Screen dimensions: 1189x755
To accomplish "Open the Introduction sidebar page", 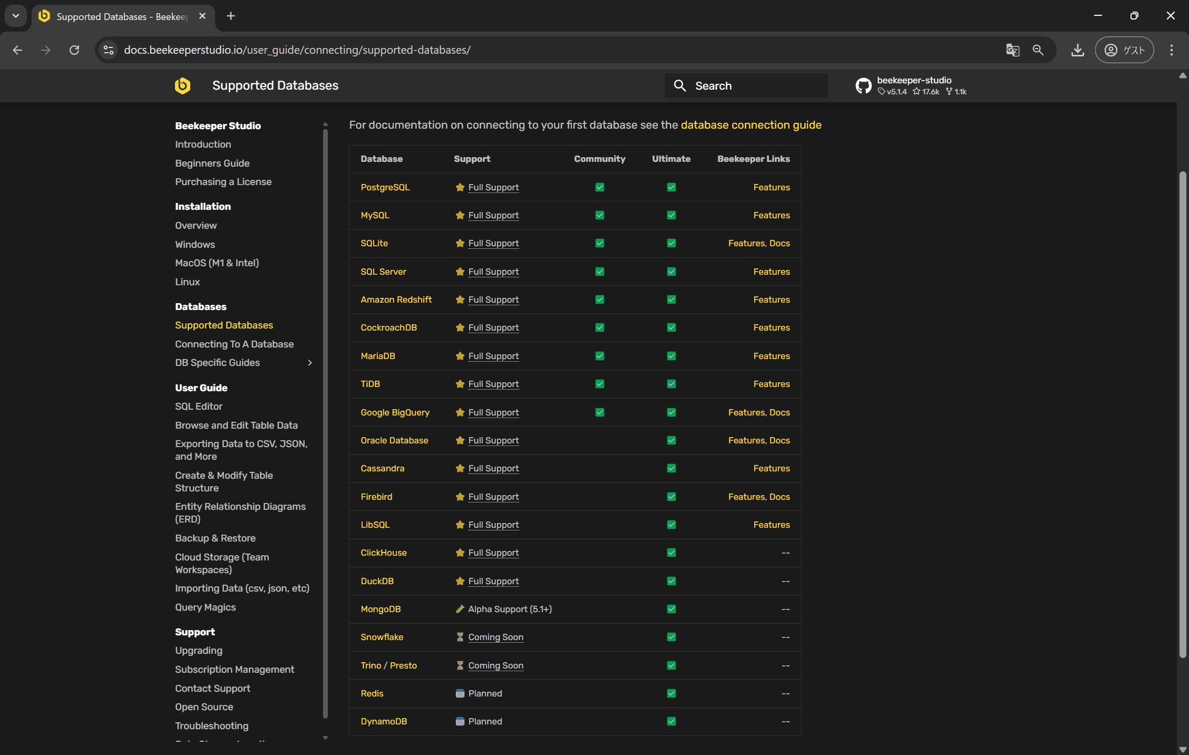I will click(203, 144).
